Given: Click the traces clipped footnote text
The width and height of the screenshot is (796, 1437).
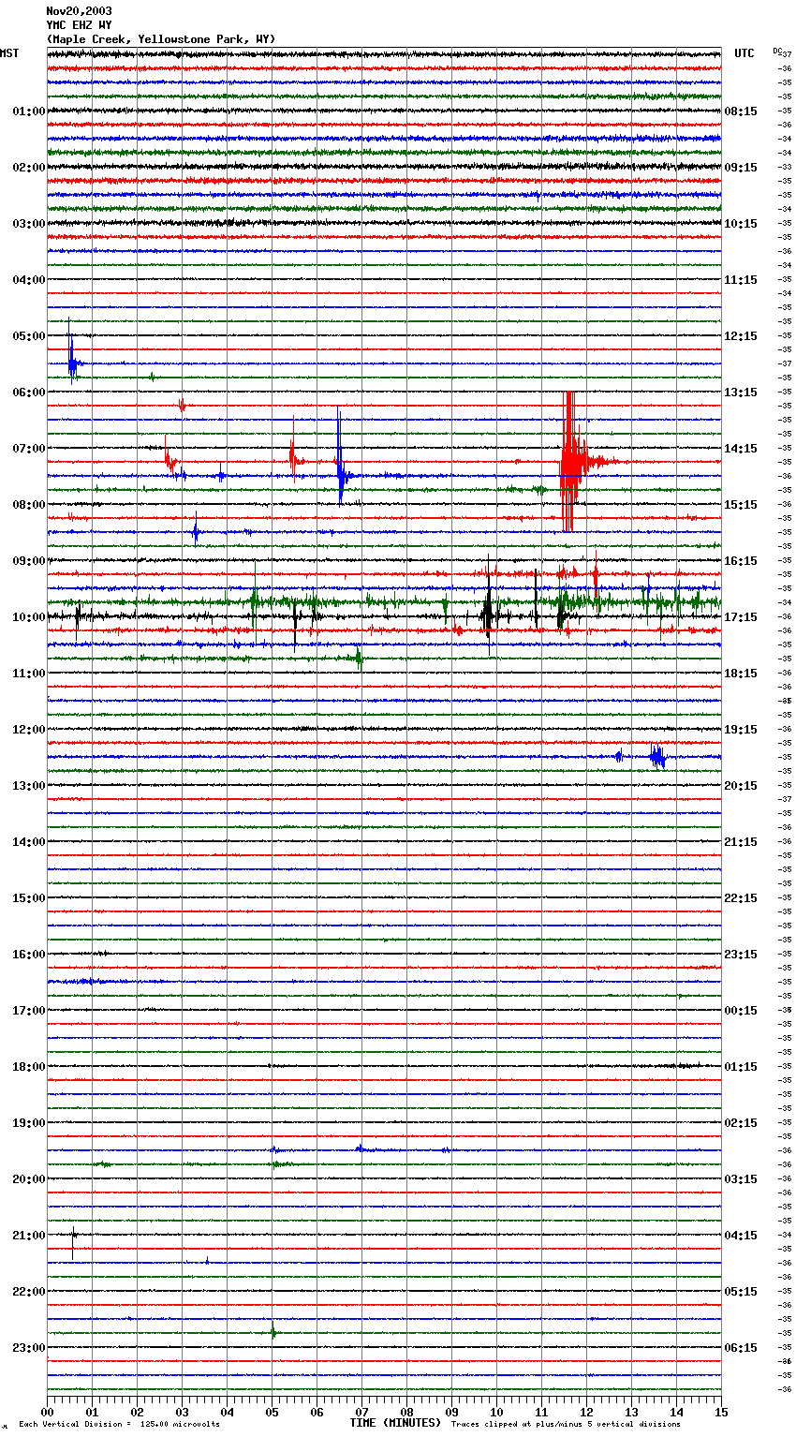Looking at the screenshot, I should (x=566, y=1424).
